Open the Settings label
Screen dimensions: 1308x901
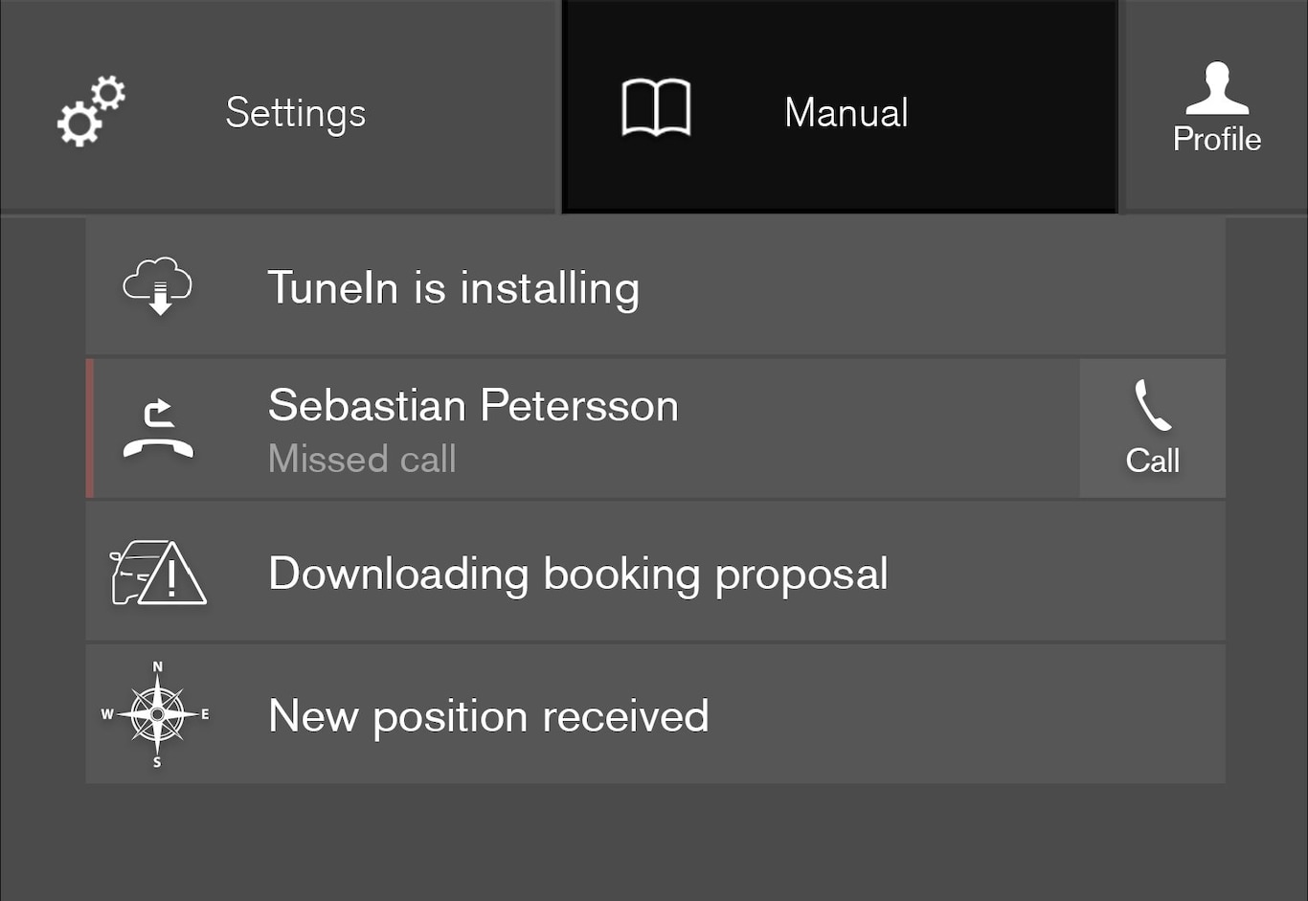click(x=296, y=113)
